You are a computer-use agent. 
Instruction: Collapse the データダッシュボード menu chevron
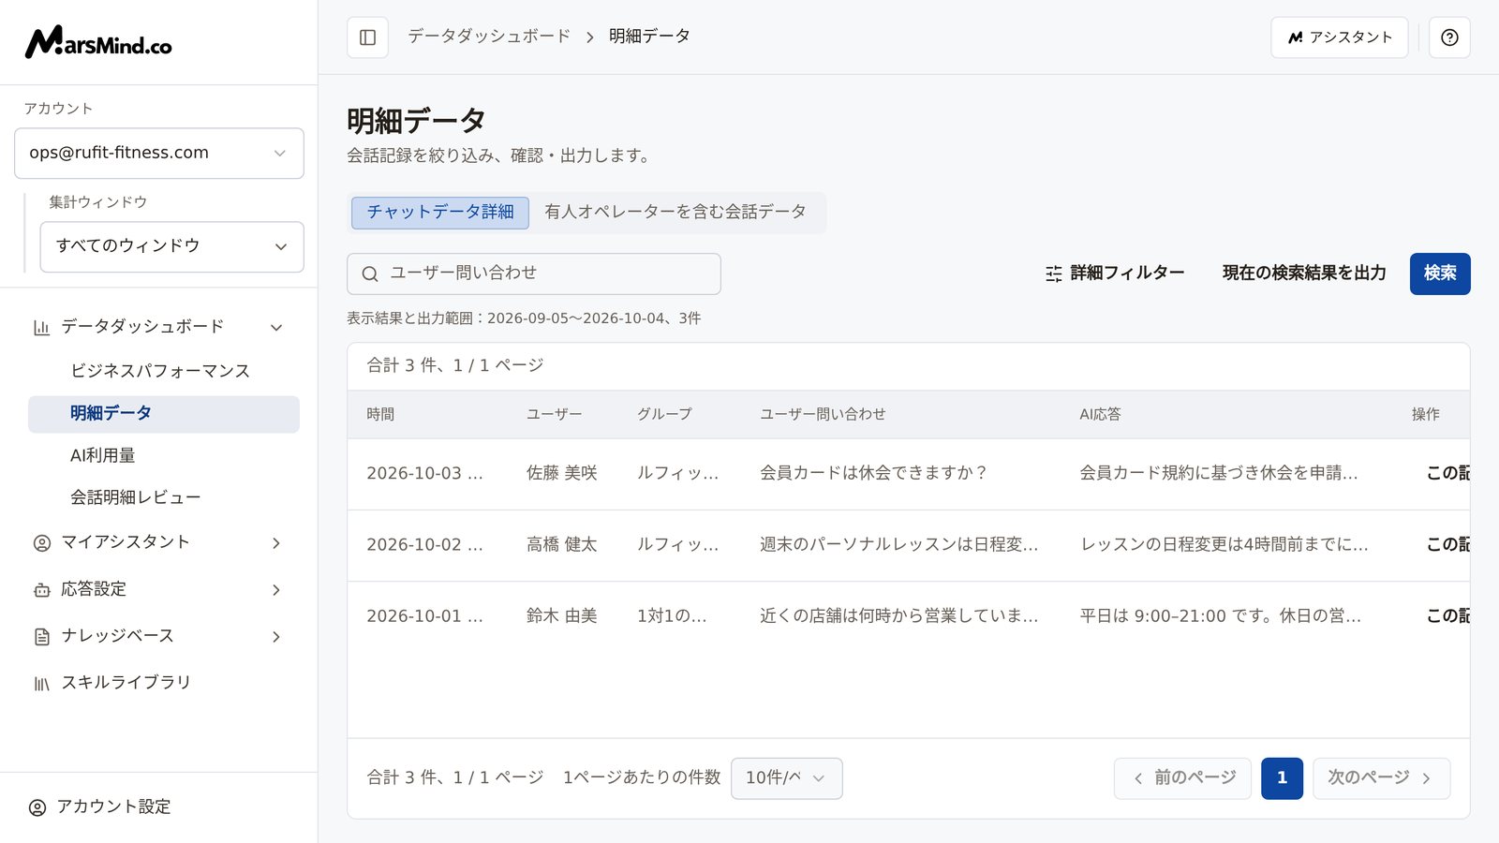pyautogui.click(x=276, y=327)
